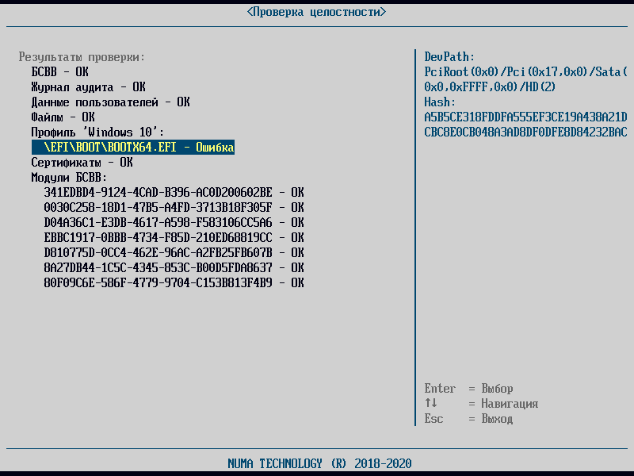Select module 341EDBD4-9124-4CAD-B396-AC0D200602BE
The width and height of the screenshot is (634, 476).
tap(174, 193)
